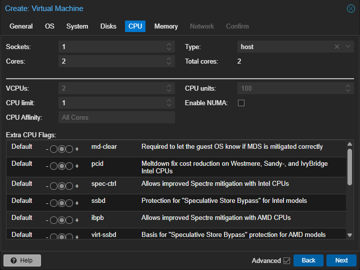Close the Create Virtual Machine dialog
360x270 pixels.
pyautogui.click(x=351, y=9)
